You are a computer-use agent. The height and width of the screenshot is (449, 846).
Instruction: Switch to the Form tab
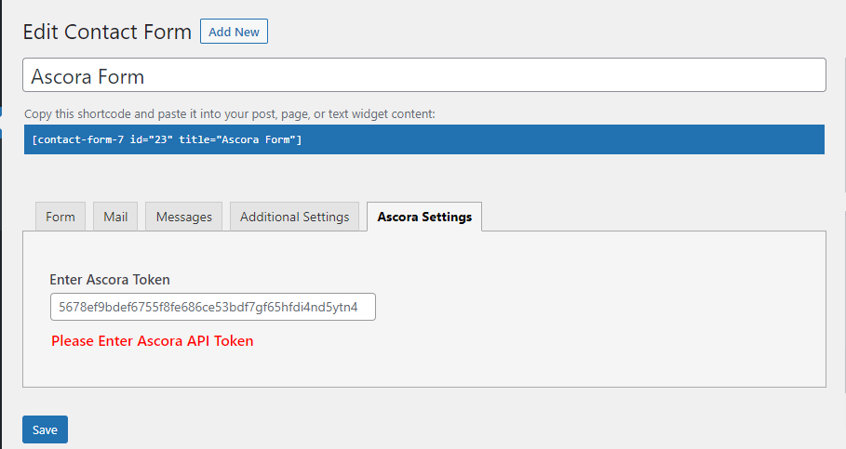pos(60,217)
